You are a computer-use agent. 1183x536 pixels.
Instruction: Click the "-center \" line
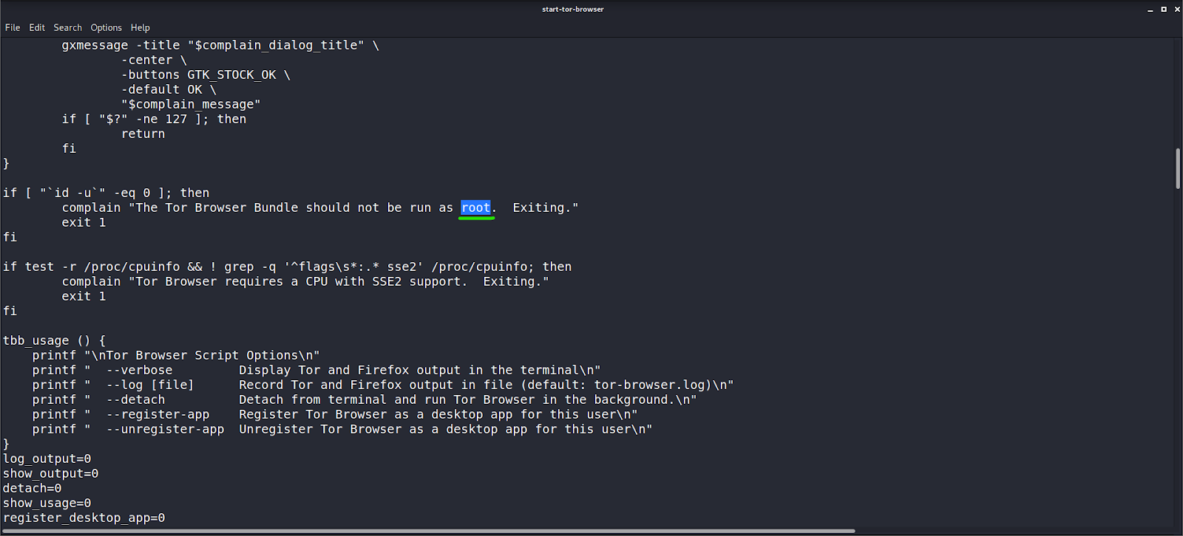(x=154, y=60)
